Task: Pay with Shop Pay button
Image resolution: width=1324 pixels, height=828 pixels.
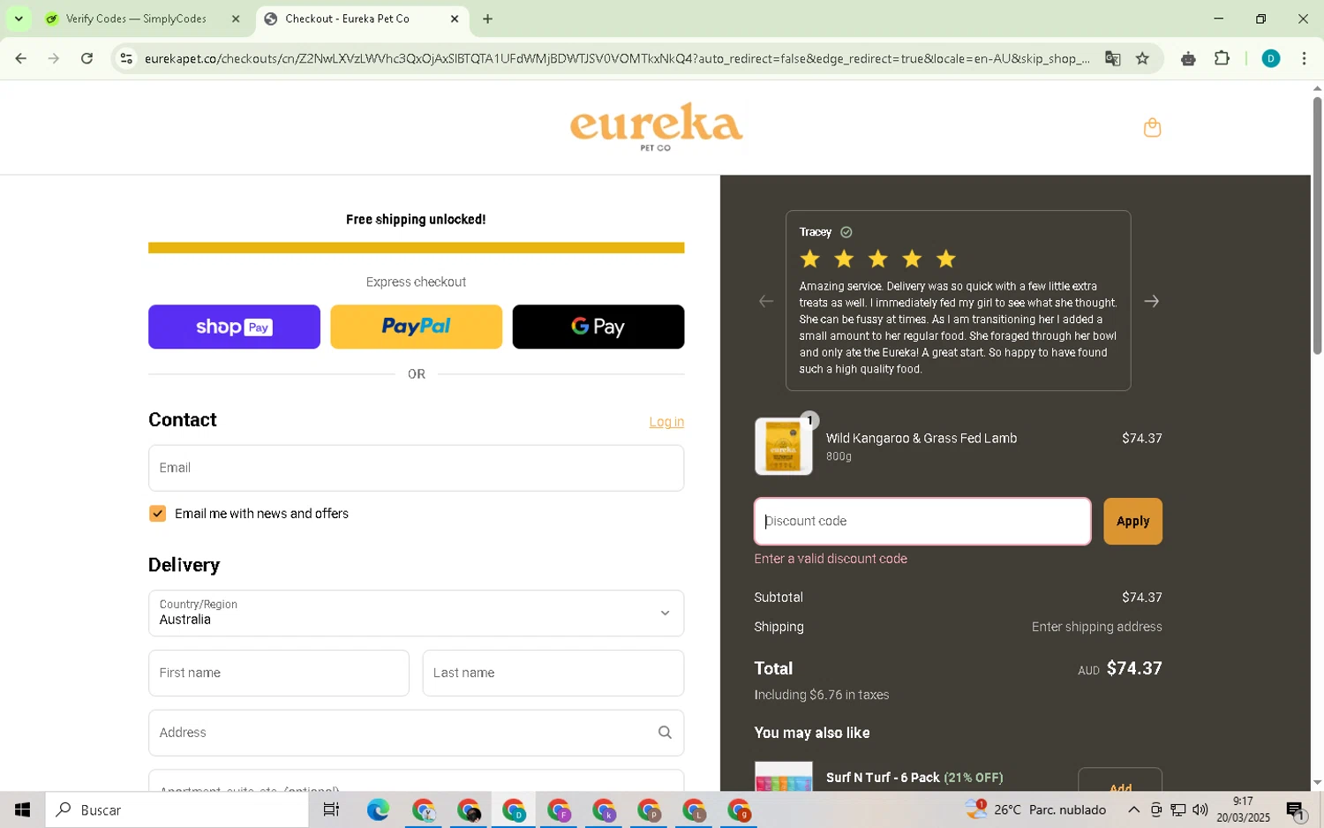Action: tap(234, 327)
